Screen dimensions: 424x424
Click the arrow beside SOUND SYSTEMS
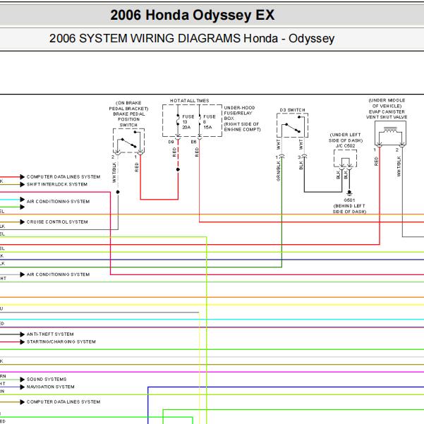(x=23, y=380)
